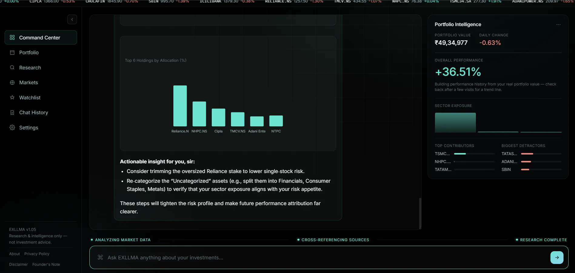Open Settings from the sidebar
This screenshot has width=575, height=273.
[x=41, y=128]
